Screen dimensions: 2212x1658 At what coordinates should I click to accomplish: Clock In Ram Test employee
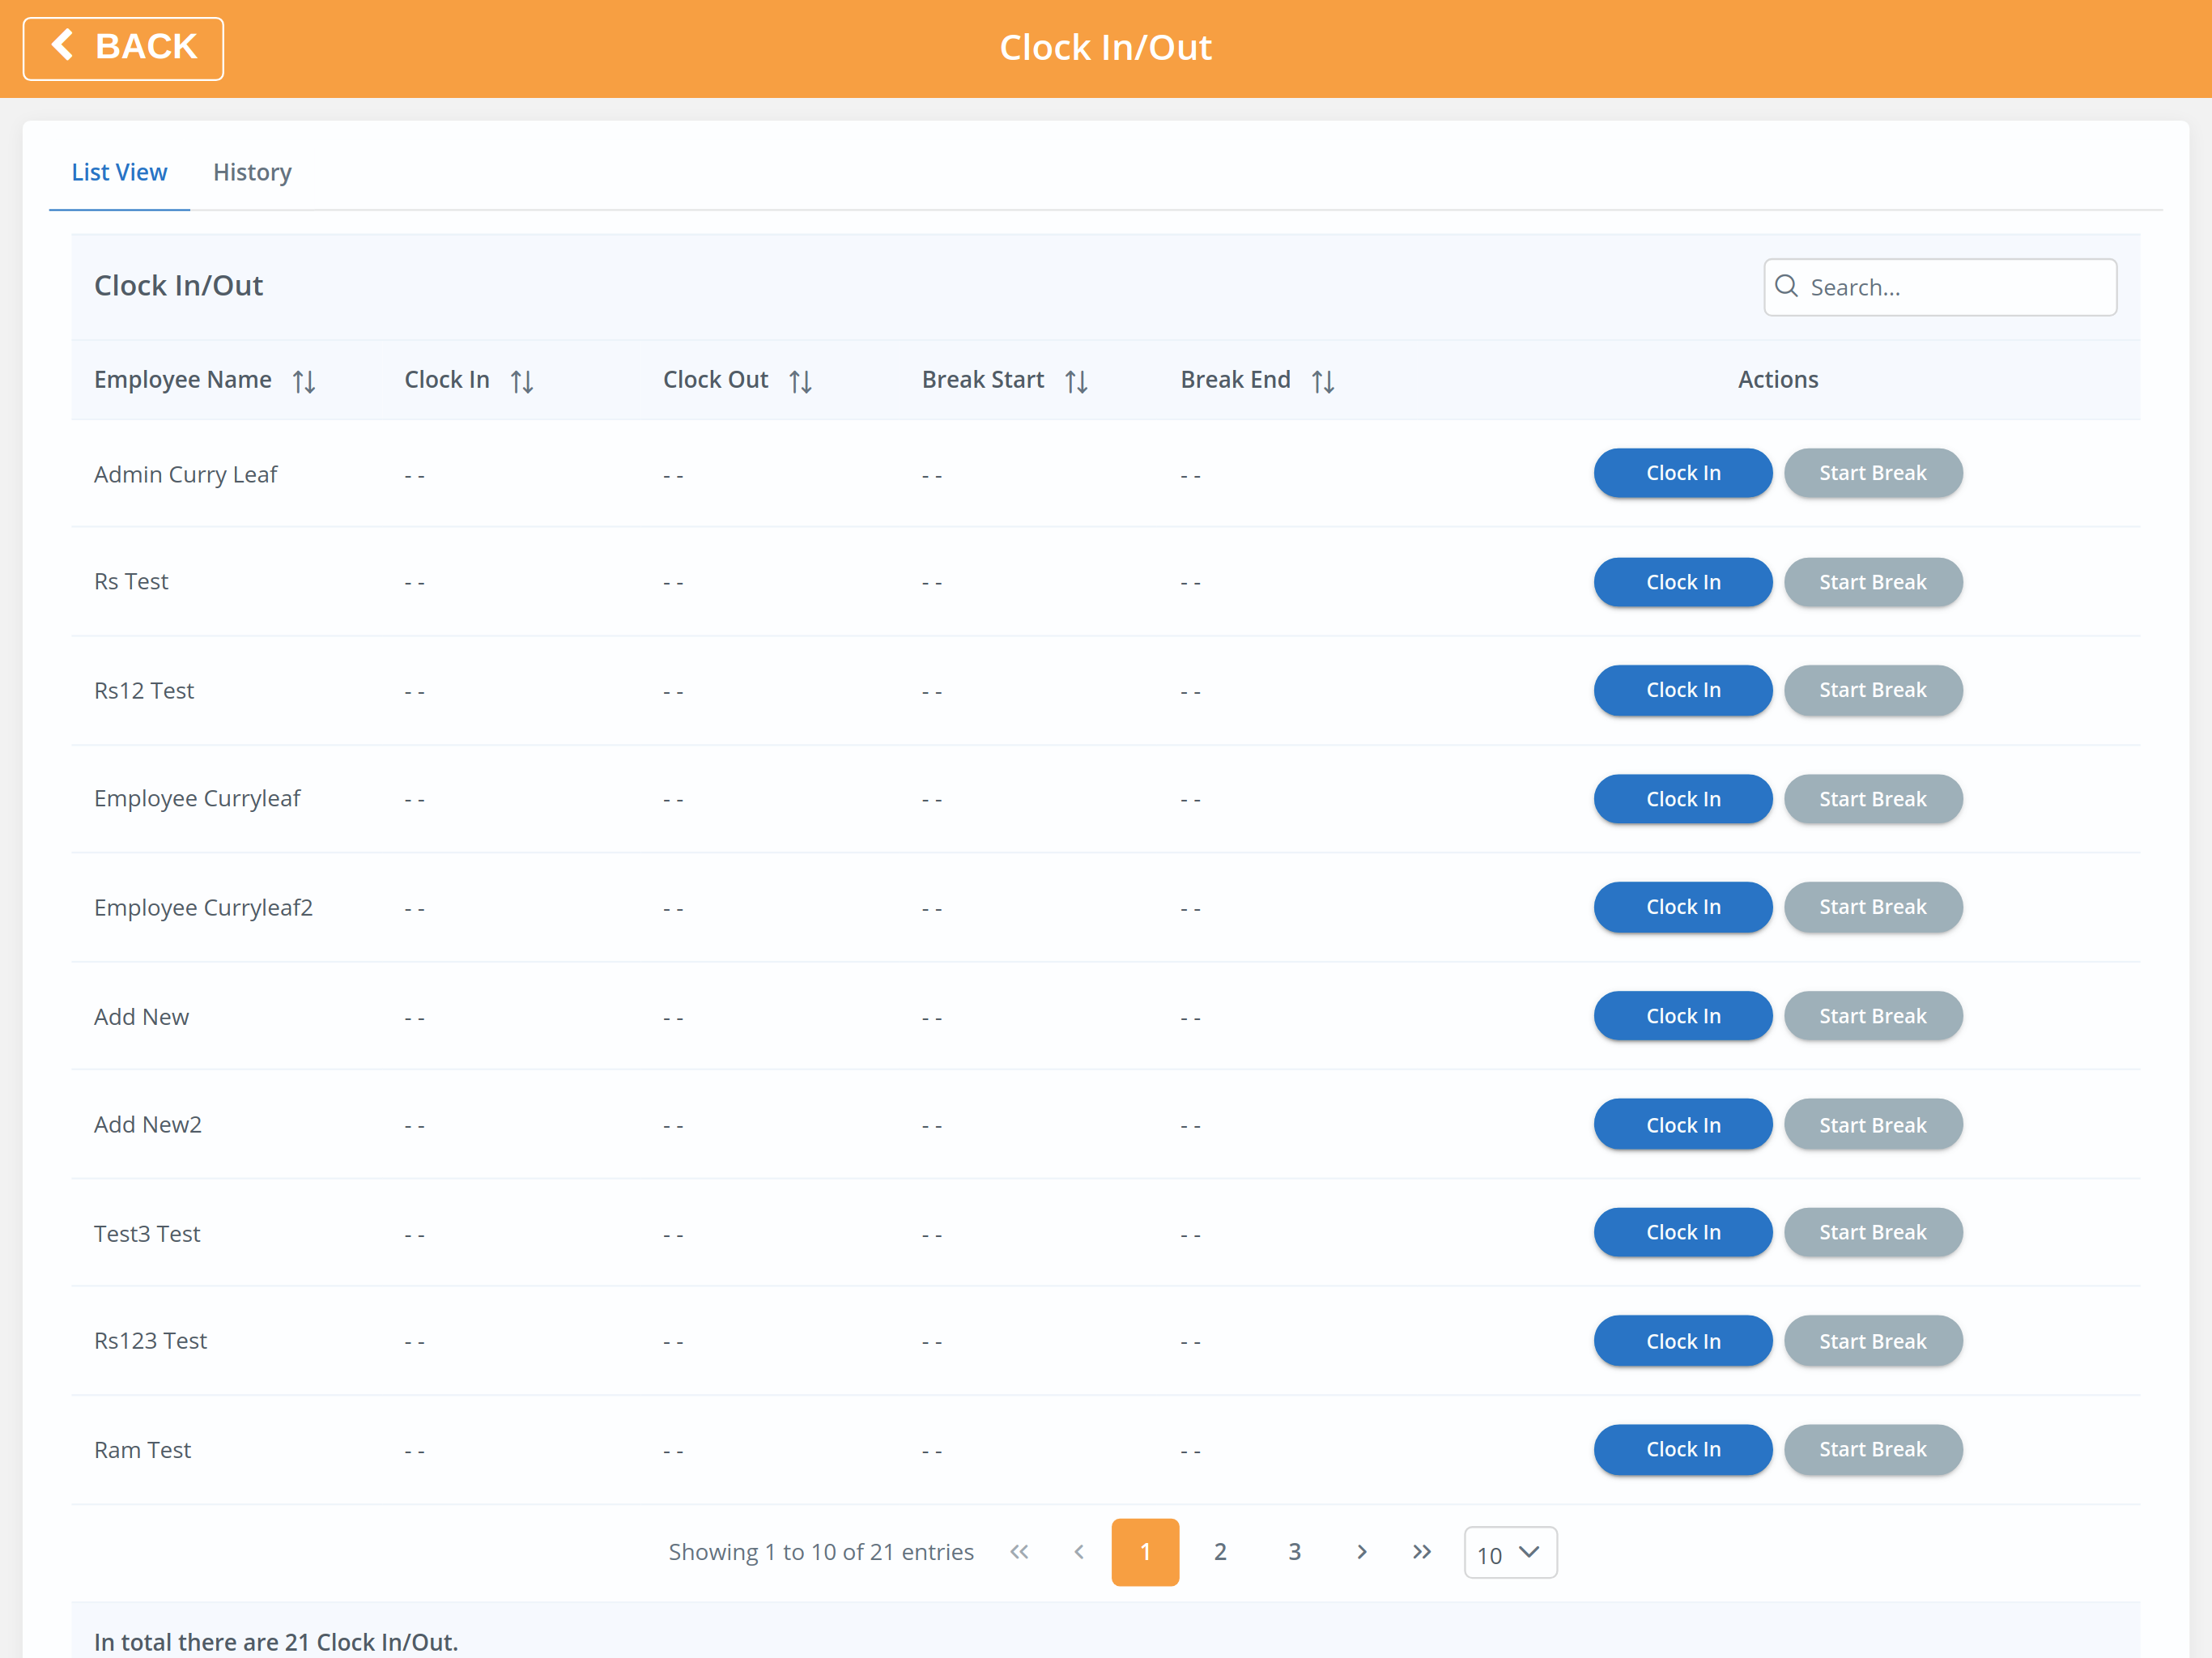tap(1683, 1449)
